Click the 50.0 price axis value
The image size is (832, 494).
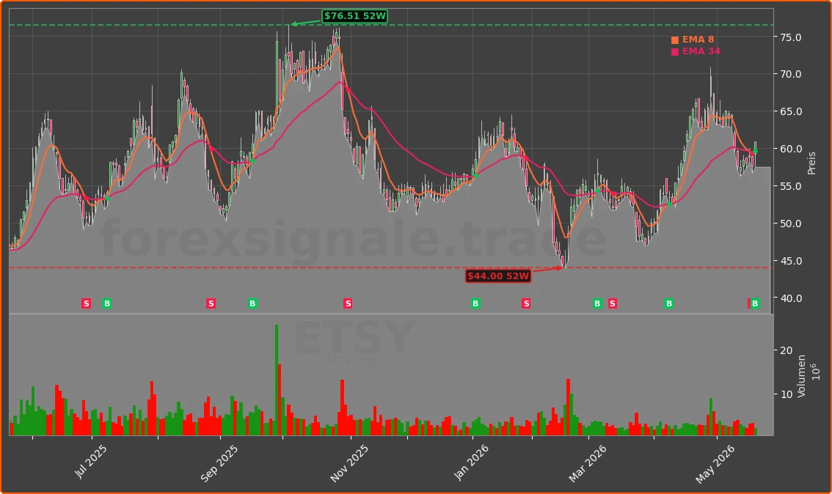pyautogui.click(x=791, y=224)
